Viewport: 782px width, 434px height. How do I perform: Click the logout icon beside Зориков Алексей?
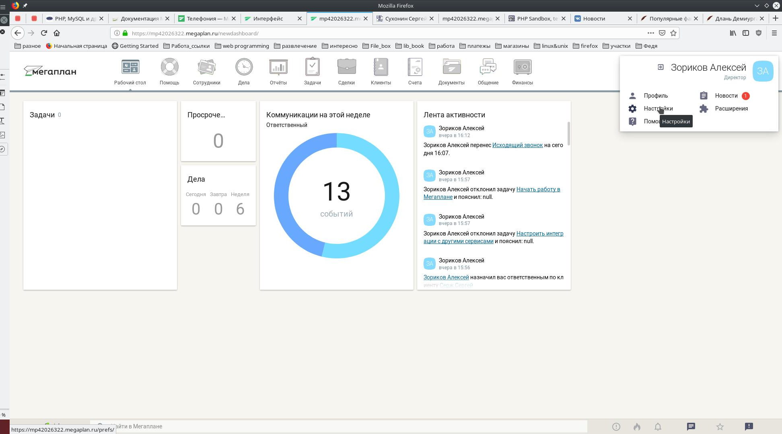pos(661,68)
